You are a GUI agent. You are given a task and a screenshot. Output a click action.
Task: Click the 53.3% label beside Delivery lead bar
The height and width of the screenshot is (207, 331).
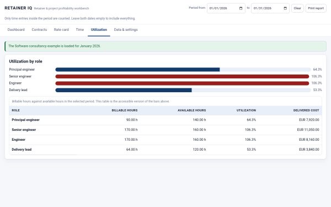point(318,90)
